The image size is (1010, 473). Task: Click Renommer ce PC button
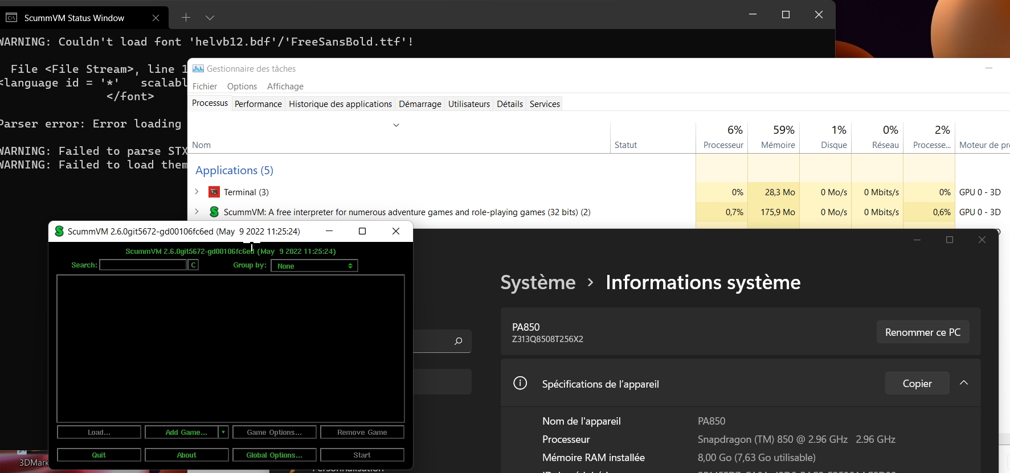pos(923,332)
